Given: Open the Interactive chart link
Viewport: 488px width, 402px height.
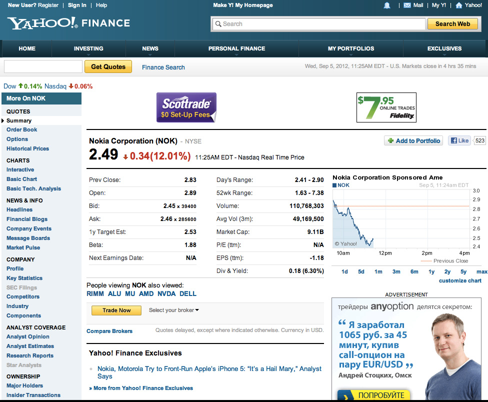Looking at the screenshot, I should 20,169.
